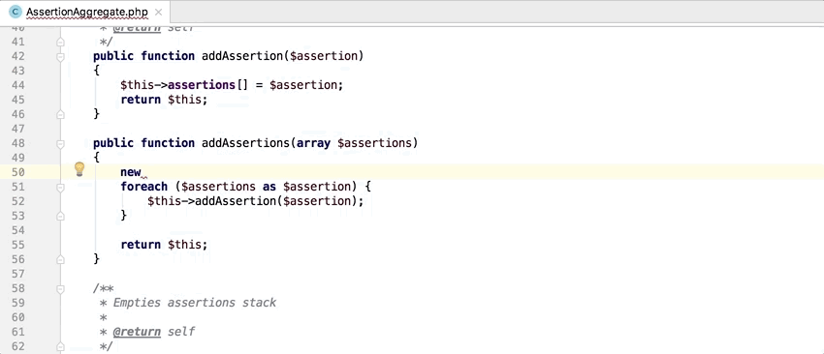Click the '@return self' tag on line 61
Viewport: 824px width, 354px height.
pyautogui.click(x=154, y=332)
